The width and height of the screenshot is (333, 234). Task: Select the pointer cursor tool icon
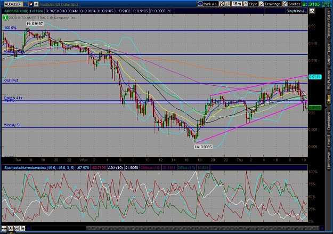22,228
